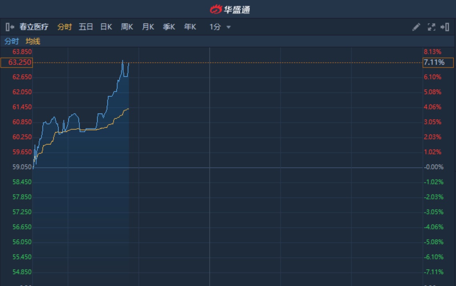Viewport: 456px width, 286px height.
Task: Click the 华盛通 logo
Action: [230, 10]
